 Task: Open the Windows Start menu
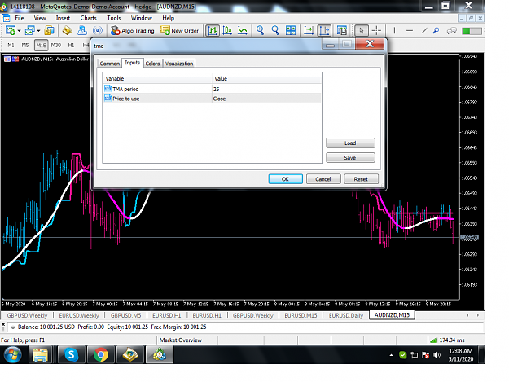pyautogui.click(x=13, y=355)
